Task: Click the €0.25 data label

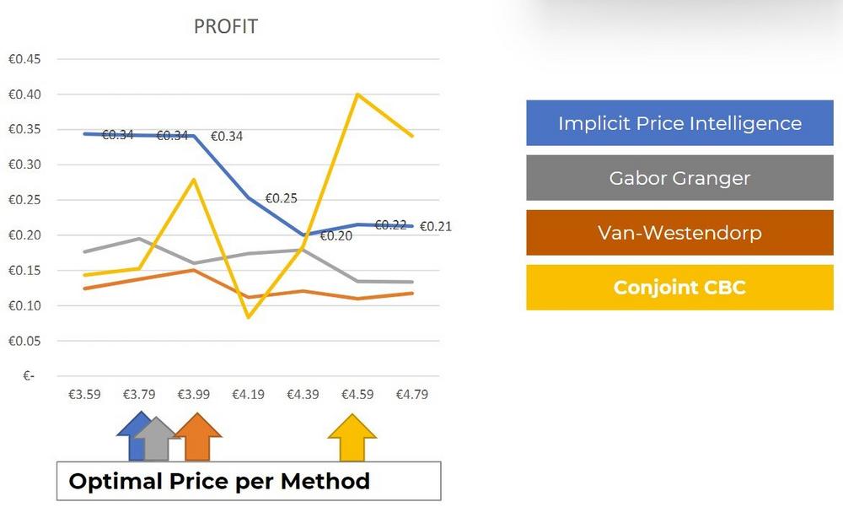Action: (x=282, y=198)
